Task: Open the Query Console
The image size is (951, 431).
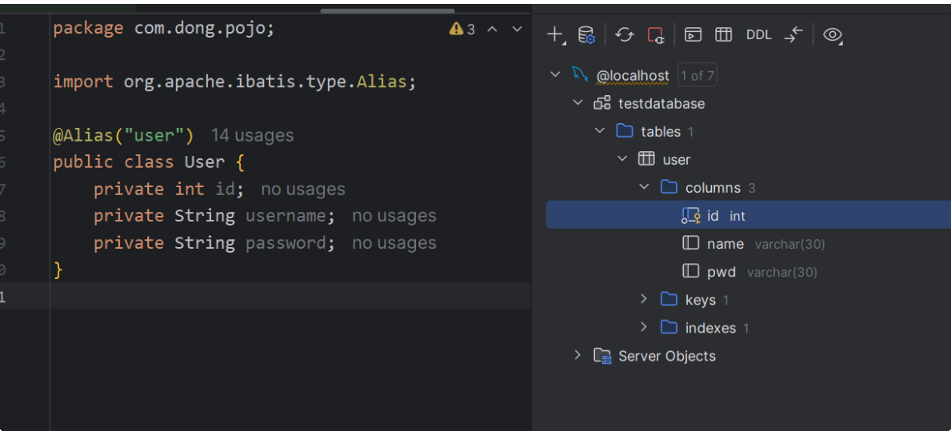Action: [693, 34]
